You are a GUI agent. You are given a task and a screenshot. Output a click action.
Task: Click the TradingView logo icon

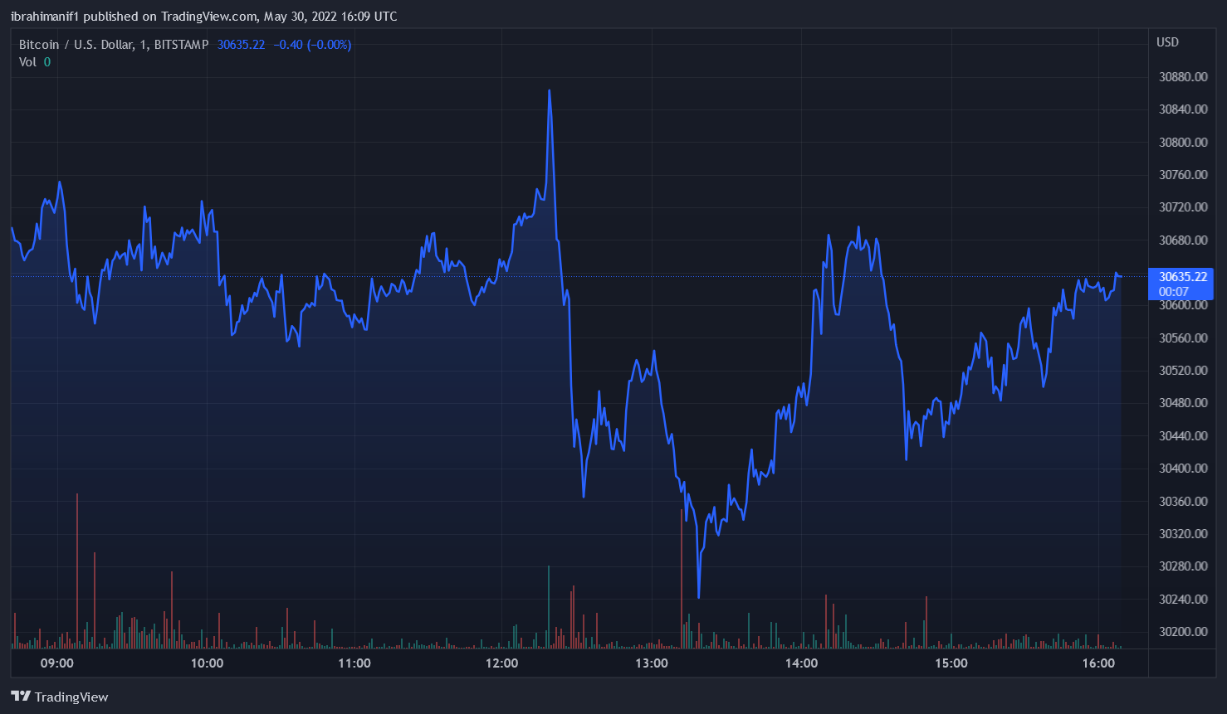click(21, 697)
